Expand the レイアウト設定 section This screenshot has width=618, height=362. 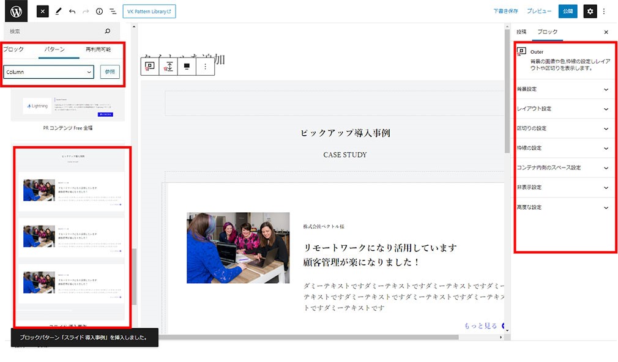click(564, 109)
